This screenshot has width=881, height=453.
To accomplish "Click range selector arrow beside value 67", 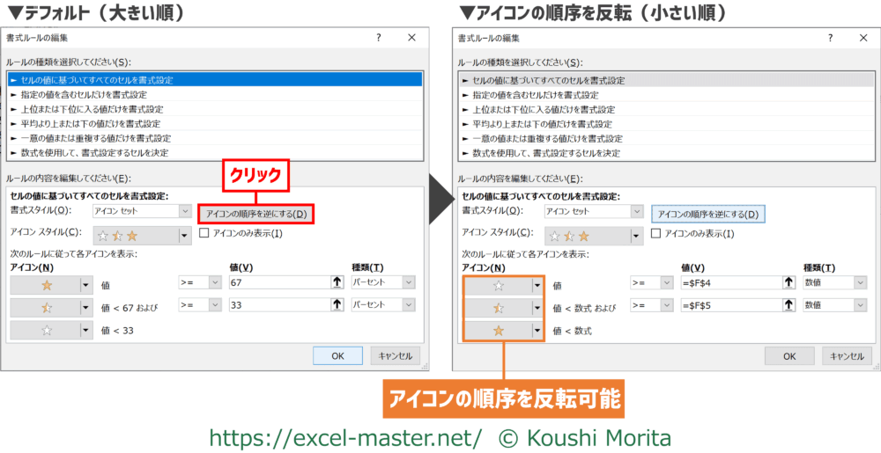I will click(x=337, y=282).
